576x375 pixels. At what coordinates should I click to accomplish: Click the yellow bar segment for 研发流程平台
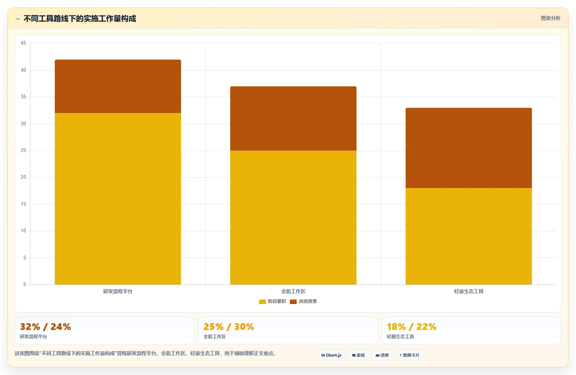coord(118,199)
